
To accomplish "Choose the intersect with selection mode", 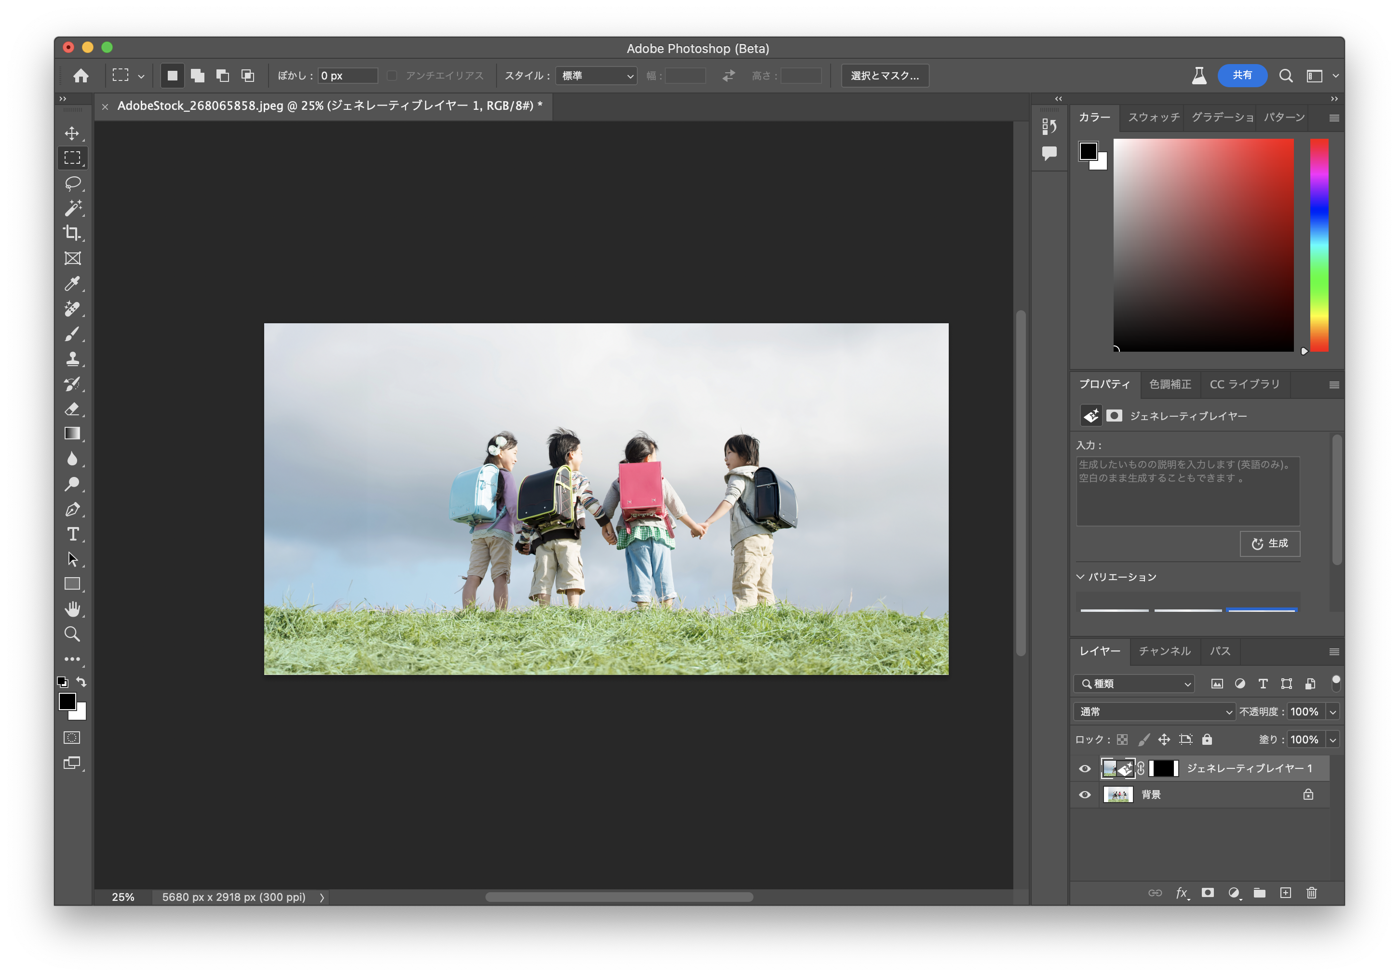I will click(x=247, y=76).
